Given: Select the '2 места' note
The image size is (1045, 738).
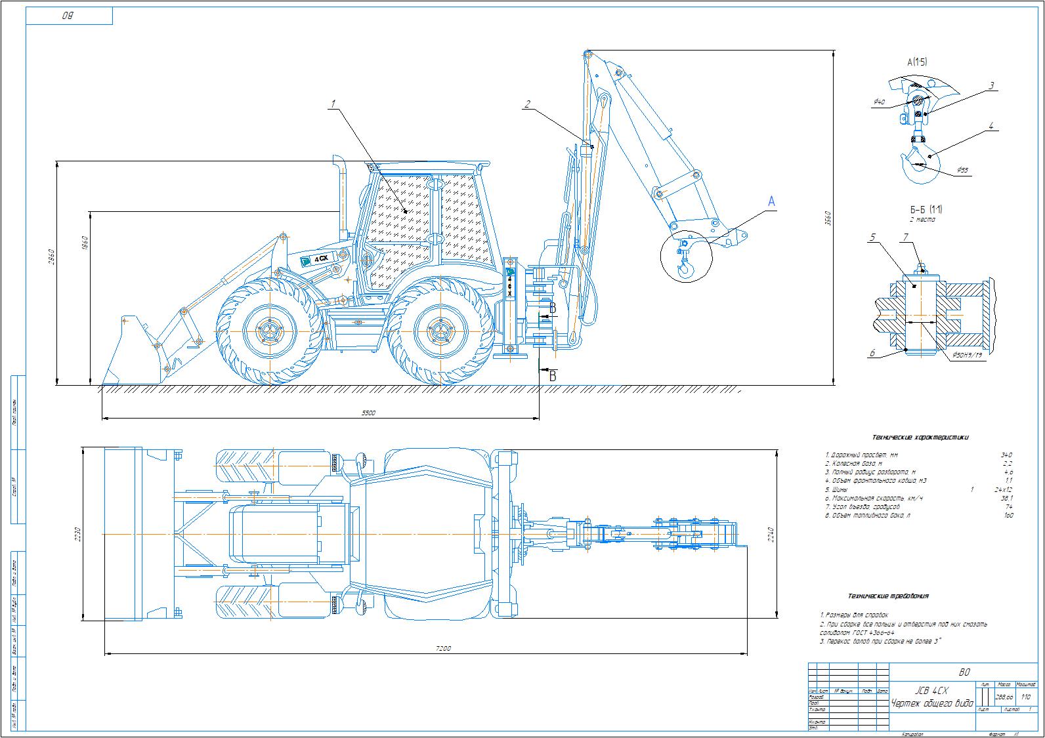Looking at the screenshot, I should tap(923, 220).
